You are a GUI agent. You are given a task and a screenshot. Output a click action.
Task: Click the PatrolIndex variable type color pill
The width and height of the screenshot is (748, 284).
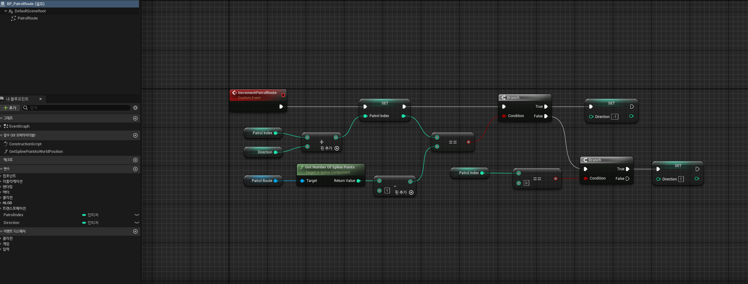click(84, 215)
